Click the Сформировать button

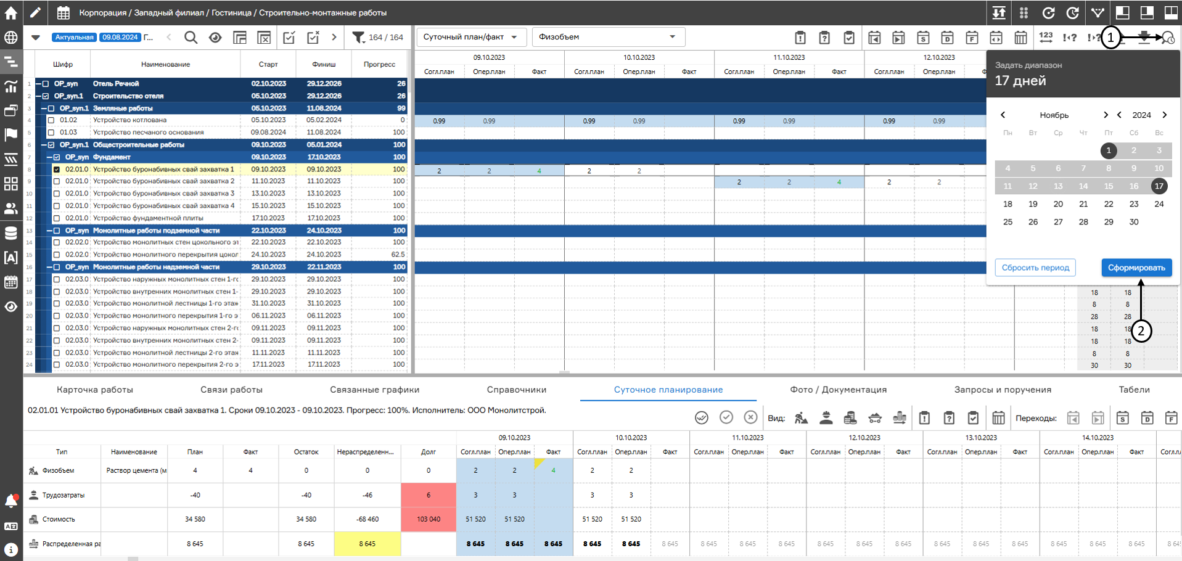pyautogui.click(x=1136, y=268)
